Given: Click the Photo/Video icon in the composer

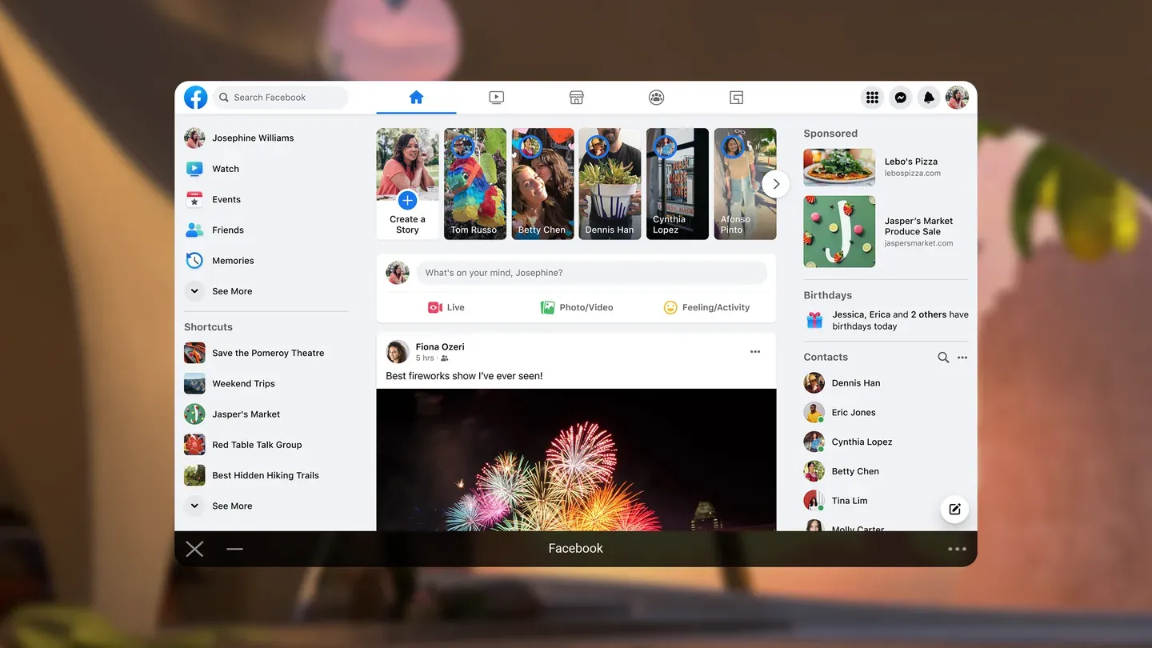Looking at the screenshot, I should 547,307.
